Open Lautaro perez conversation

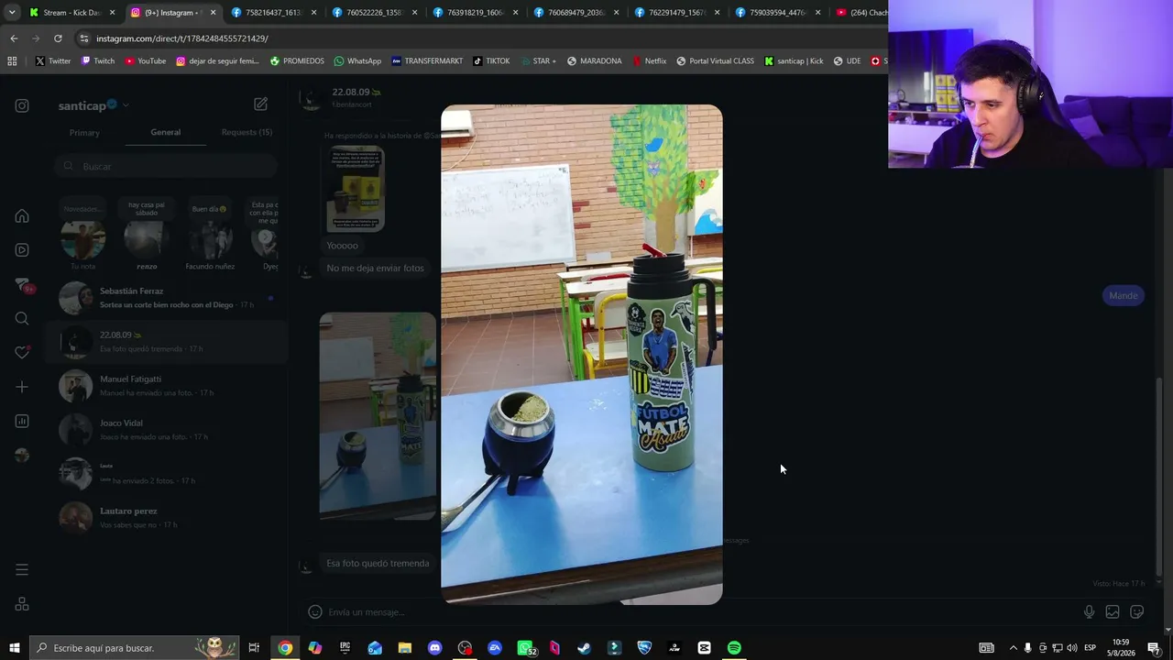pyautogui.click(x=167, y=518)
